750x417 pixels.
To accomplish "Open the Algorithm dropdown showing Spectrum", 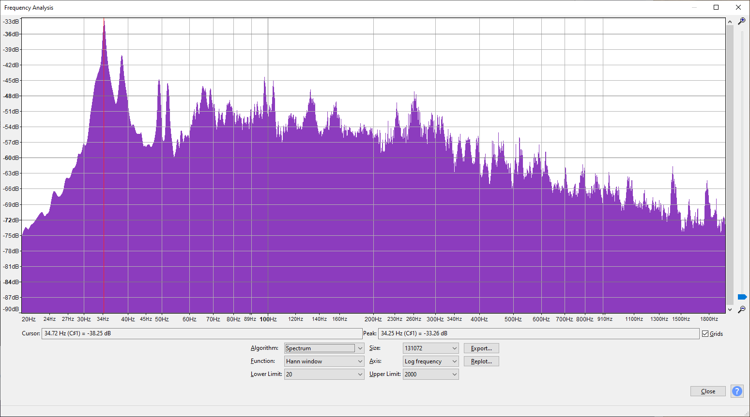I will 324,348.
